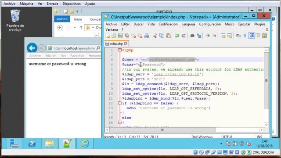Viewport: 281px width, 158px height.
Task: Click the search magnifier in IE address bar
Action: (98, 48)
